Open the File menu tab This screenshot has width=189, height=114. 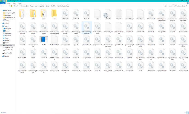(3, 3)
